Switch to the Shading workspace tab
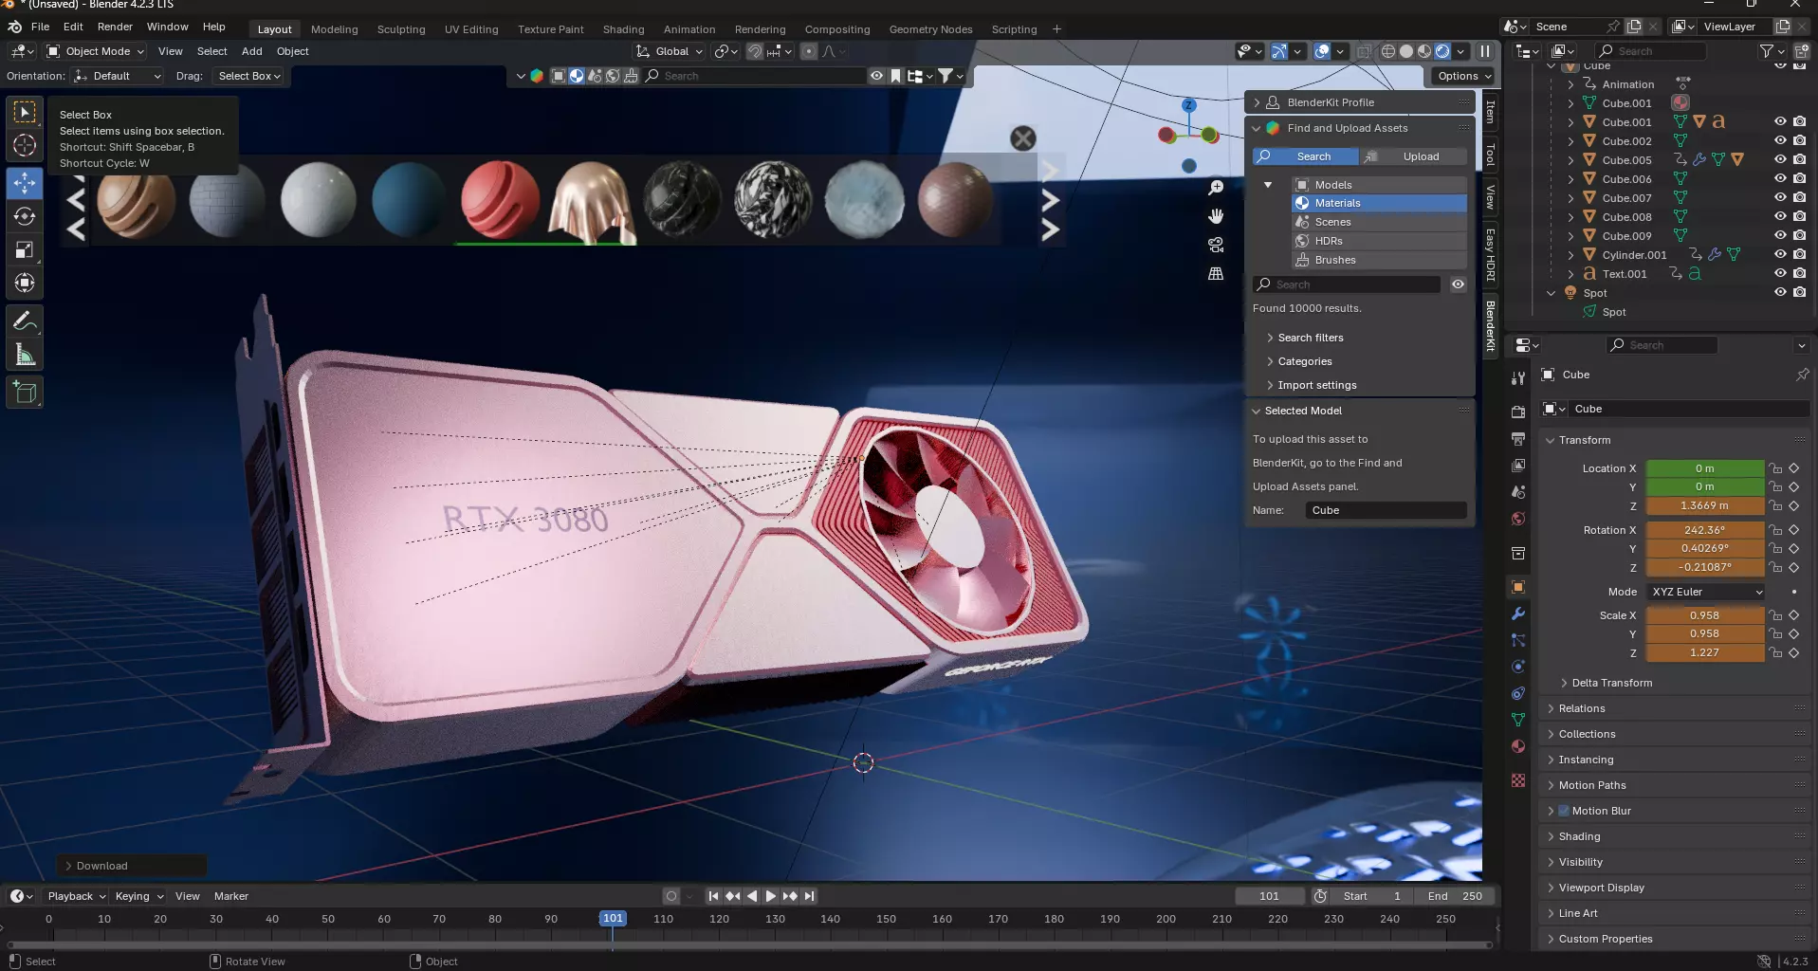 pyautogui.click(x=623, y=29)
